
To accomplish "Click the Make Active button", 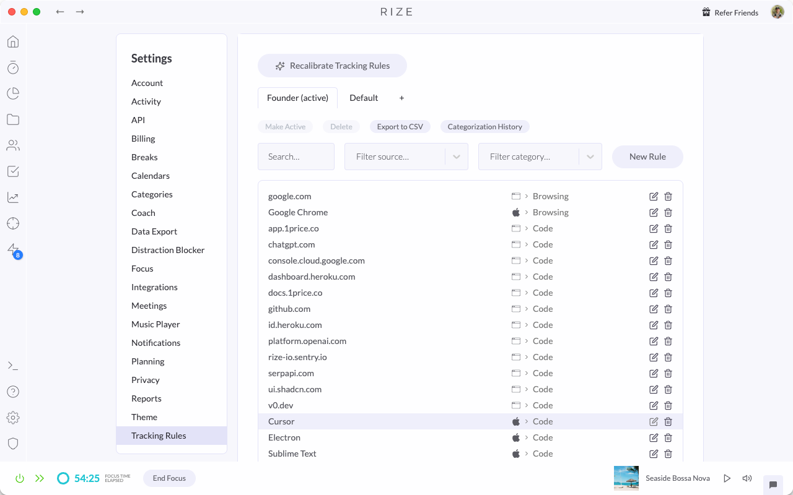I will (285, 127).
